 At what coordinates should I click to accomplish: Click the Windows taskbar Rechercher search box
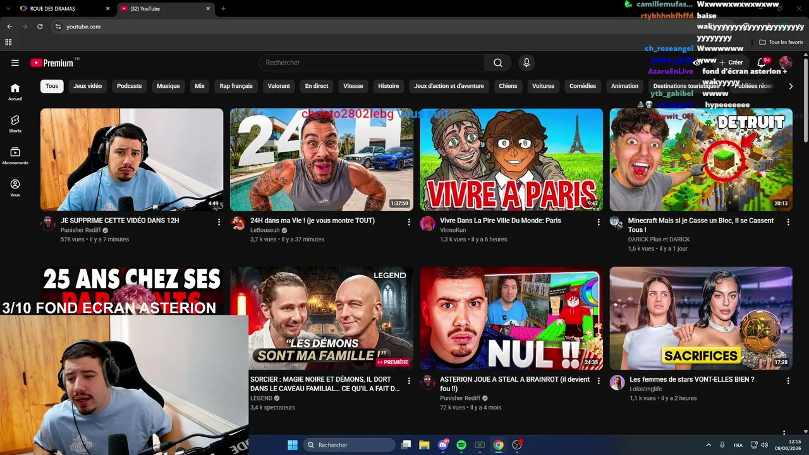pyautogui.click(x=350, y=445)
